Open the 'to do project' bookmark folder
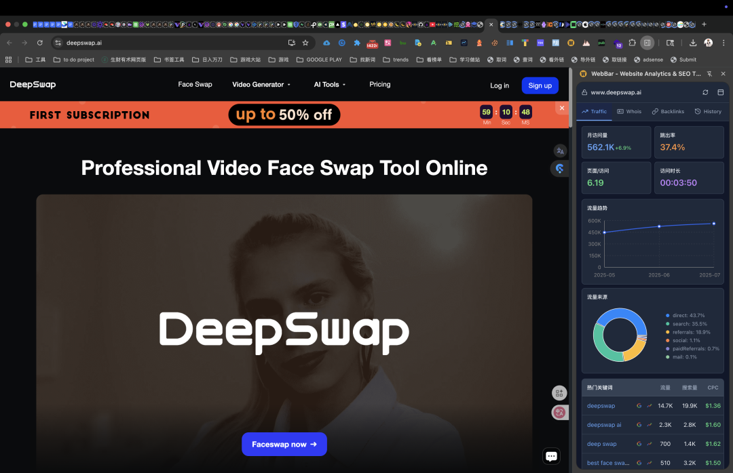Viewport: 733px width, 473px height. click(74, 60)
